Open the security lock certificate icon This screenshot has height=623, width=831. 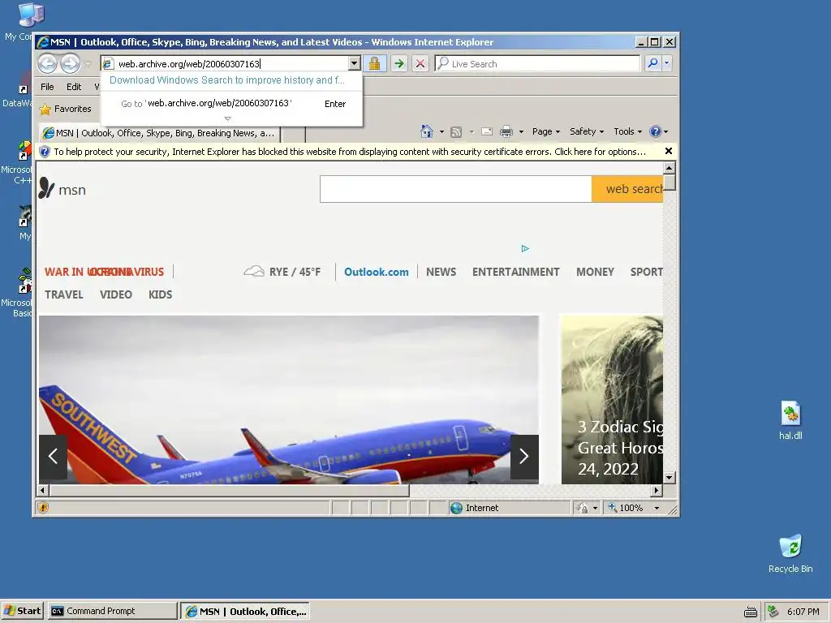coord(374,63)
